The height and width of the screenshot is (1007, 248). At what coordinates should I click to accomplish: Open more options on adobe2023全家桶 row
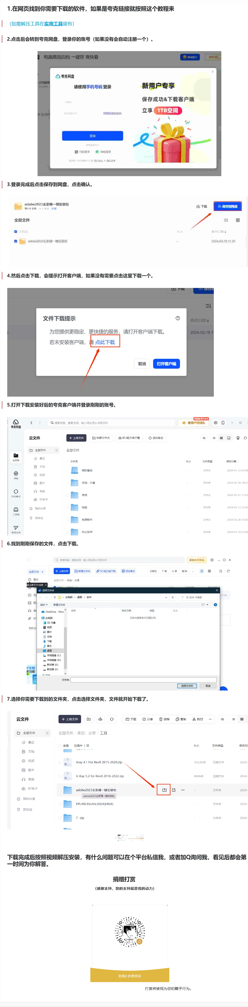click(x=183, y=790)
